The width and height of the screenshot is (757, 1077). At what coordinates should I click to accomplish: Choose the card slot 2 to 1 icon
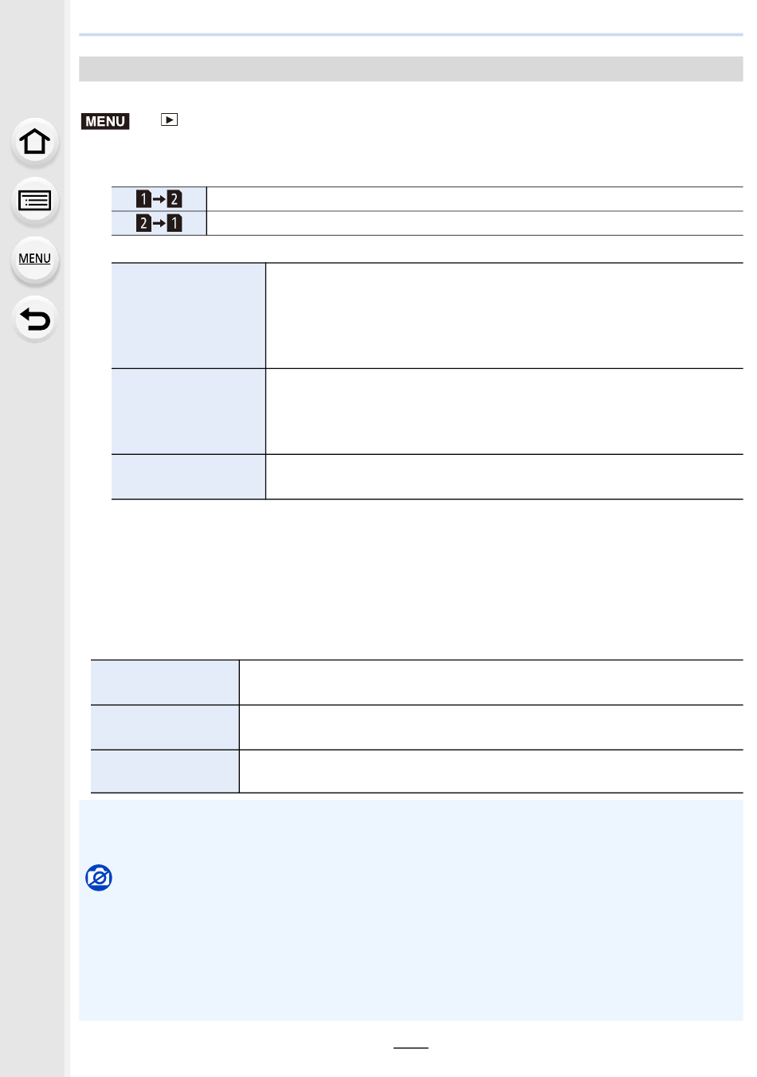click(159, 223)
